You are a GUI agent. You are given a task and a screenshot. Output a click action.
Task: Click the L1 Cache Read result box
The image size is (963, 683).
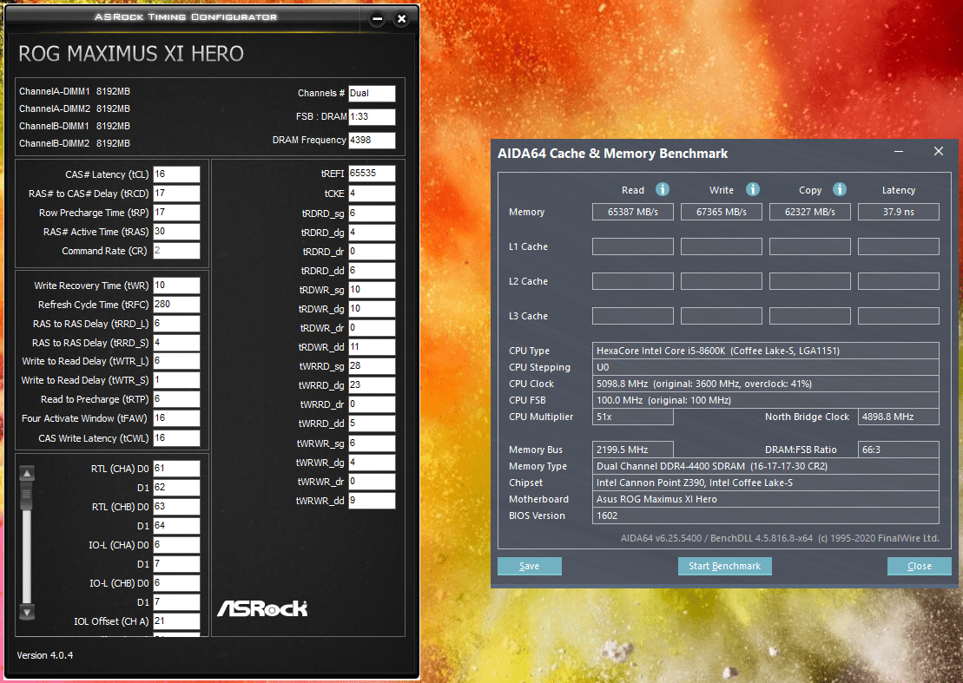click(632, 246)
